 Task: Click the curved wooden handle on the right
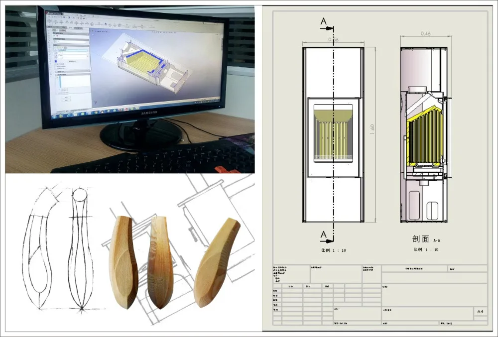coord(217,263)
